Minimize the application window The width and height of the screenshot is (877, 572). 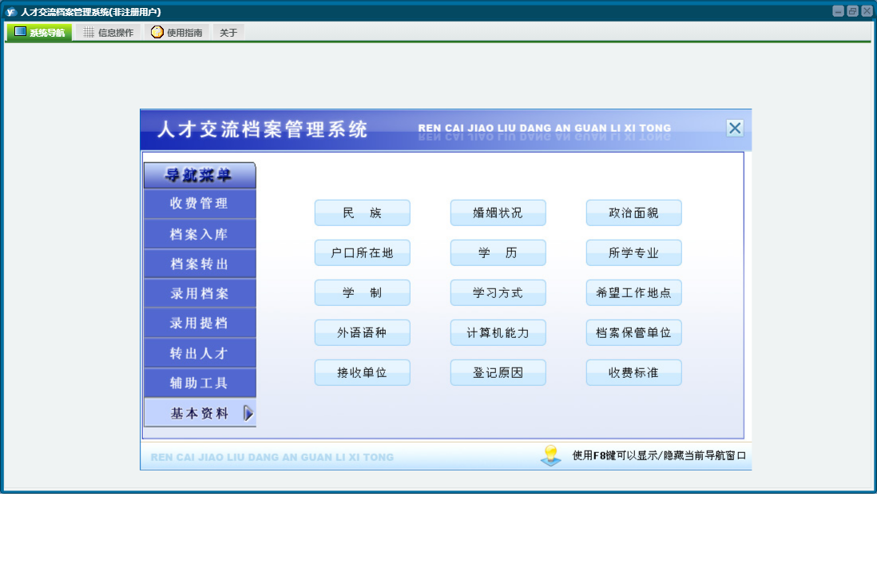click(x=838, y=11)
